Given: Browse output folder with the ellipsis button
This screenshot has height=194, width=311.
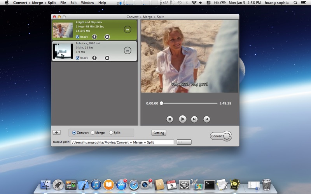Looking at the screenshot, I should point(184,142).
